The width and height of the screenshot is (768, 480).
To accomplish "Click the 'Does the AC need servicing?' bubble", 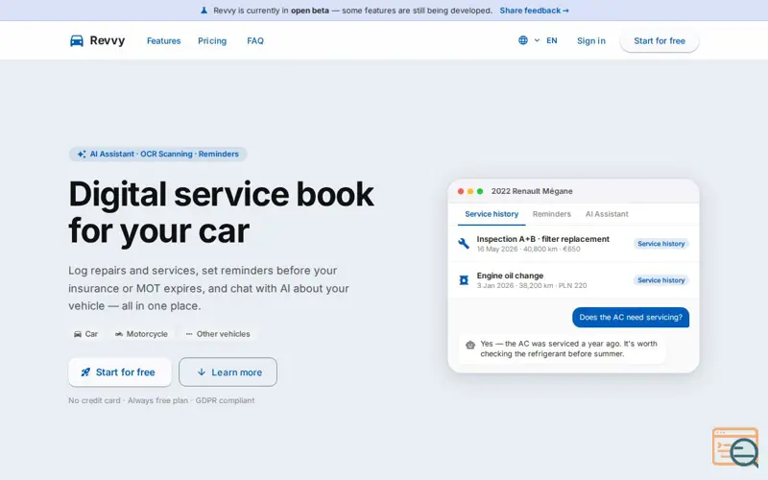I will pos(631,318).
